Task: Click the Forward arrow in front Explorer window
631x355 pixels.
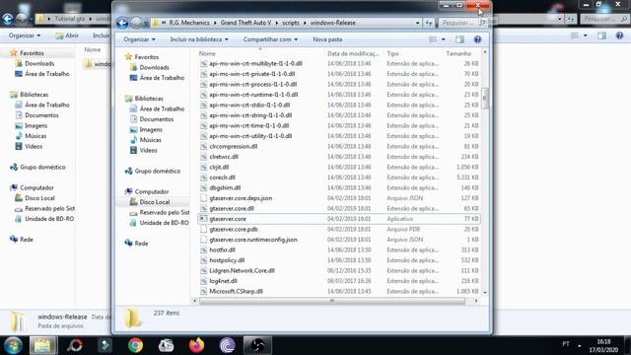Action: coord(136,23)
